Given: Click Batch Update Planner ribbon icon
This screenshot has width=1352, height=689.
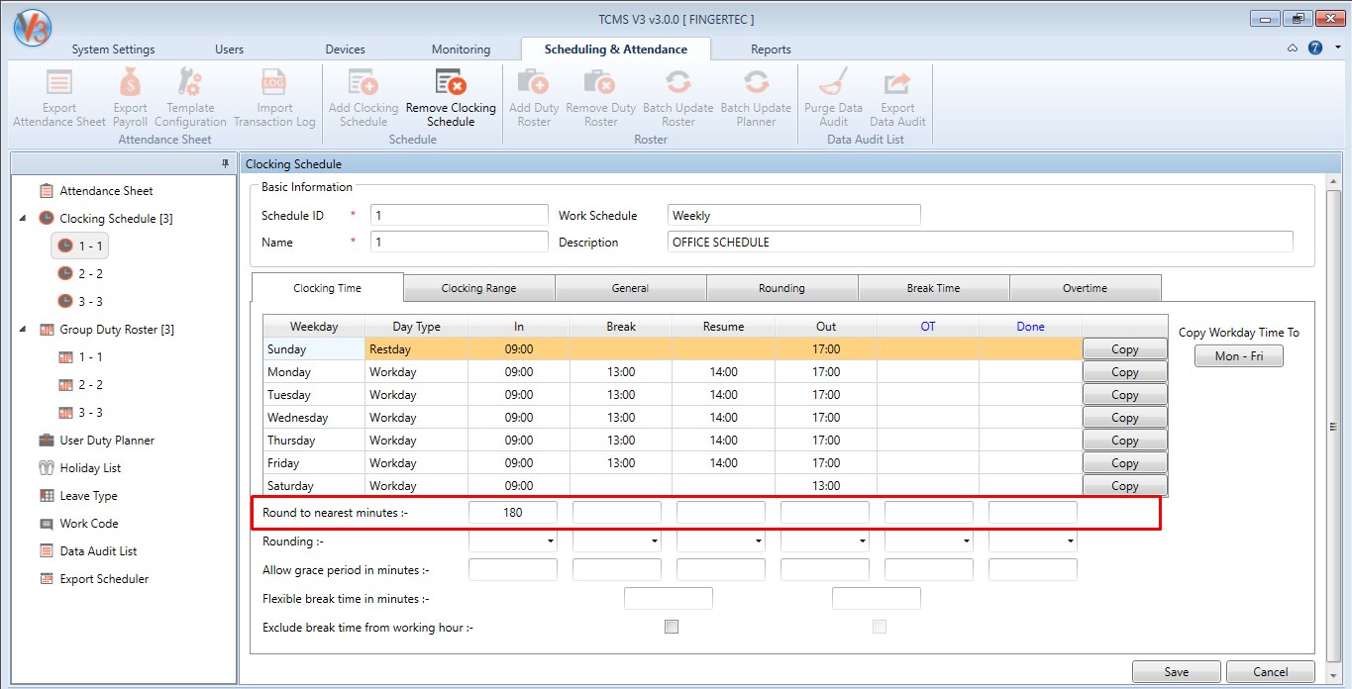Looking at the screenshot, I should click(756, 97).
